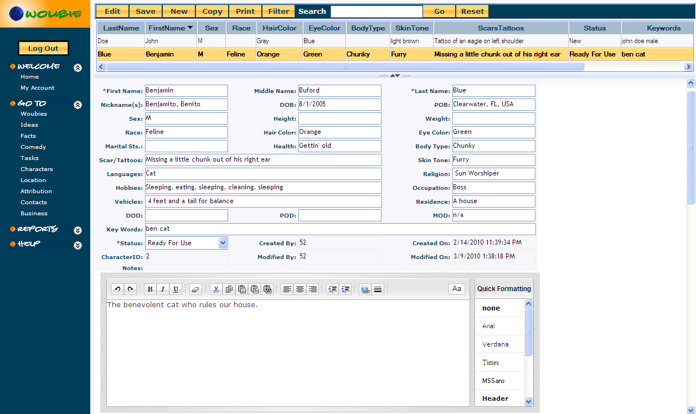Screen dimensions: 696x414
Task: Open the Status dropdown
Action: pyautogui.click(x=223, y=243)
